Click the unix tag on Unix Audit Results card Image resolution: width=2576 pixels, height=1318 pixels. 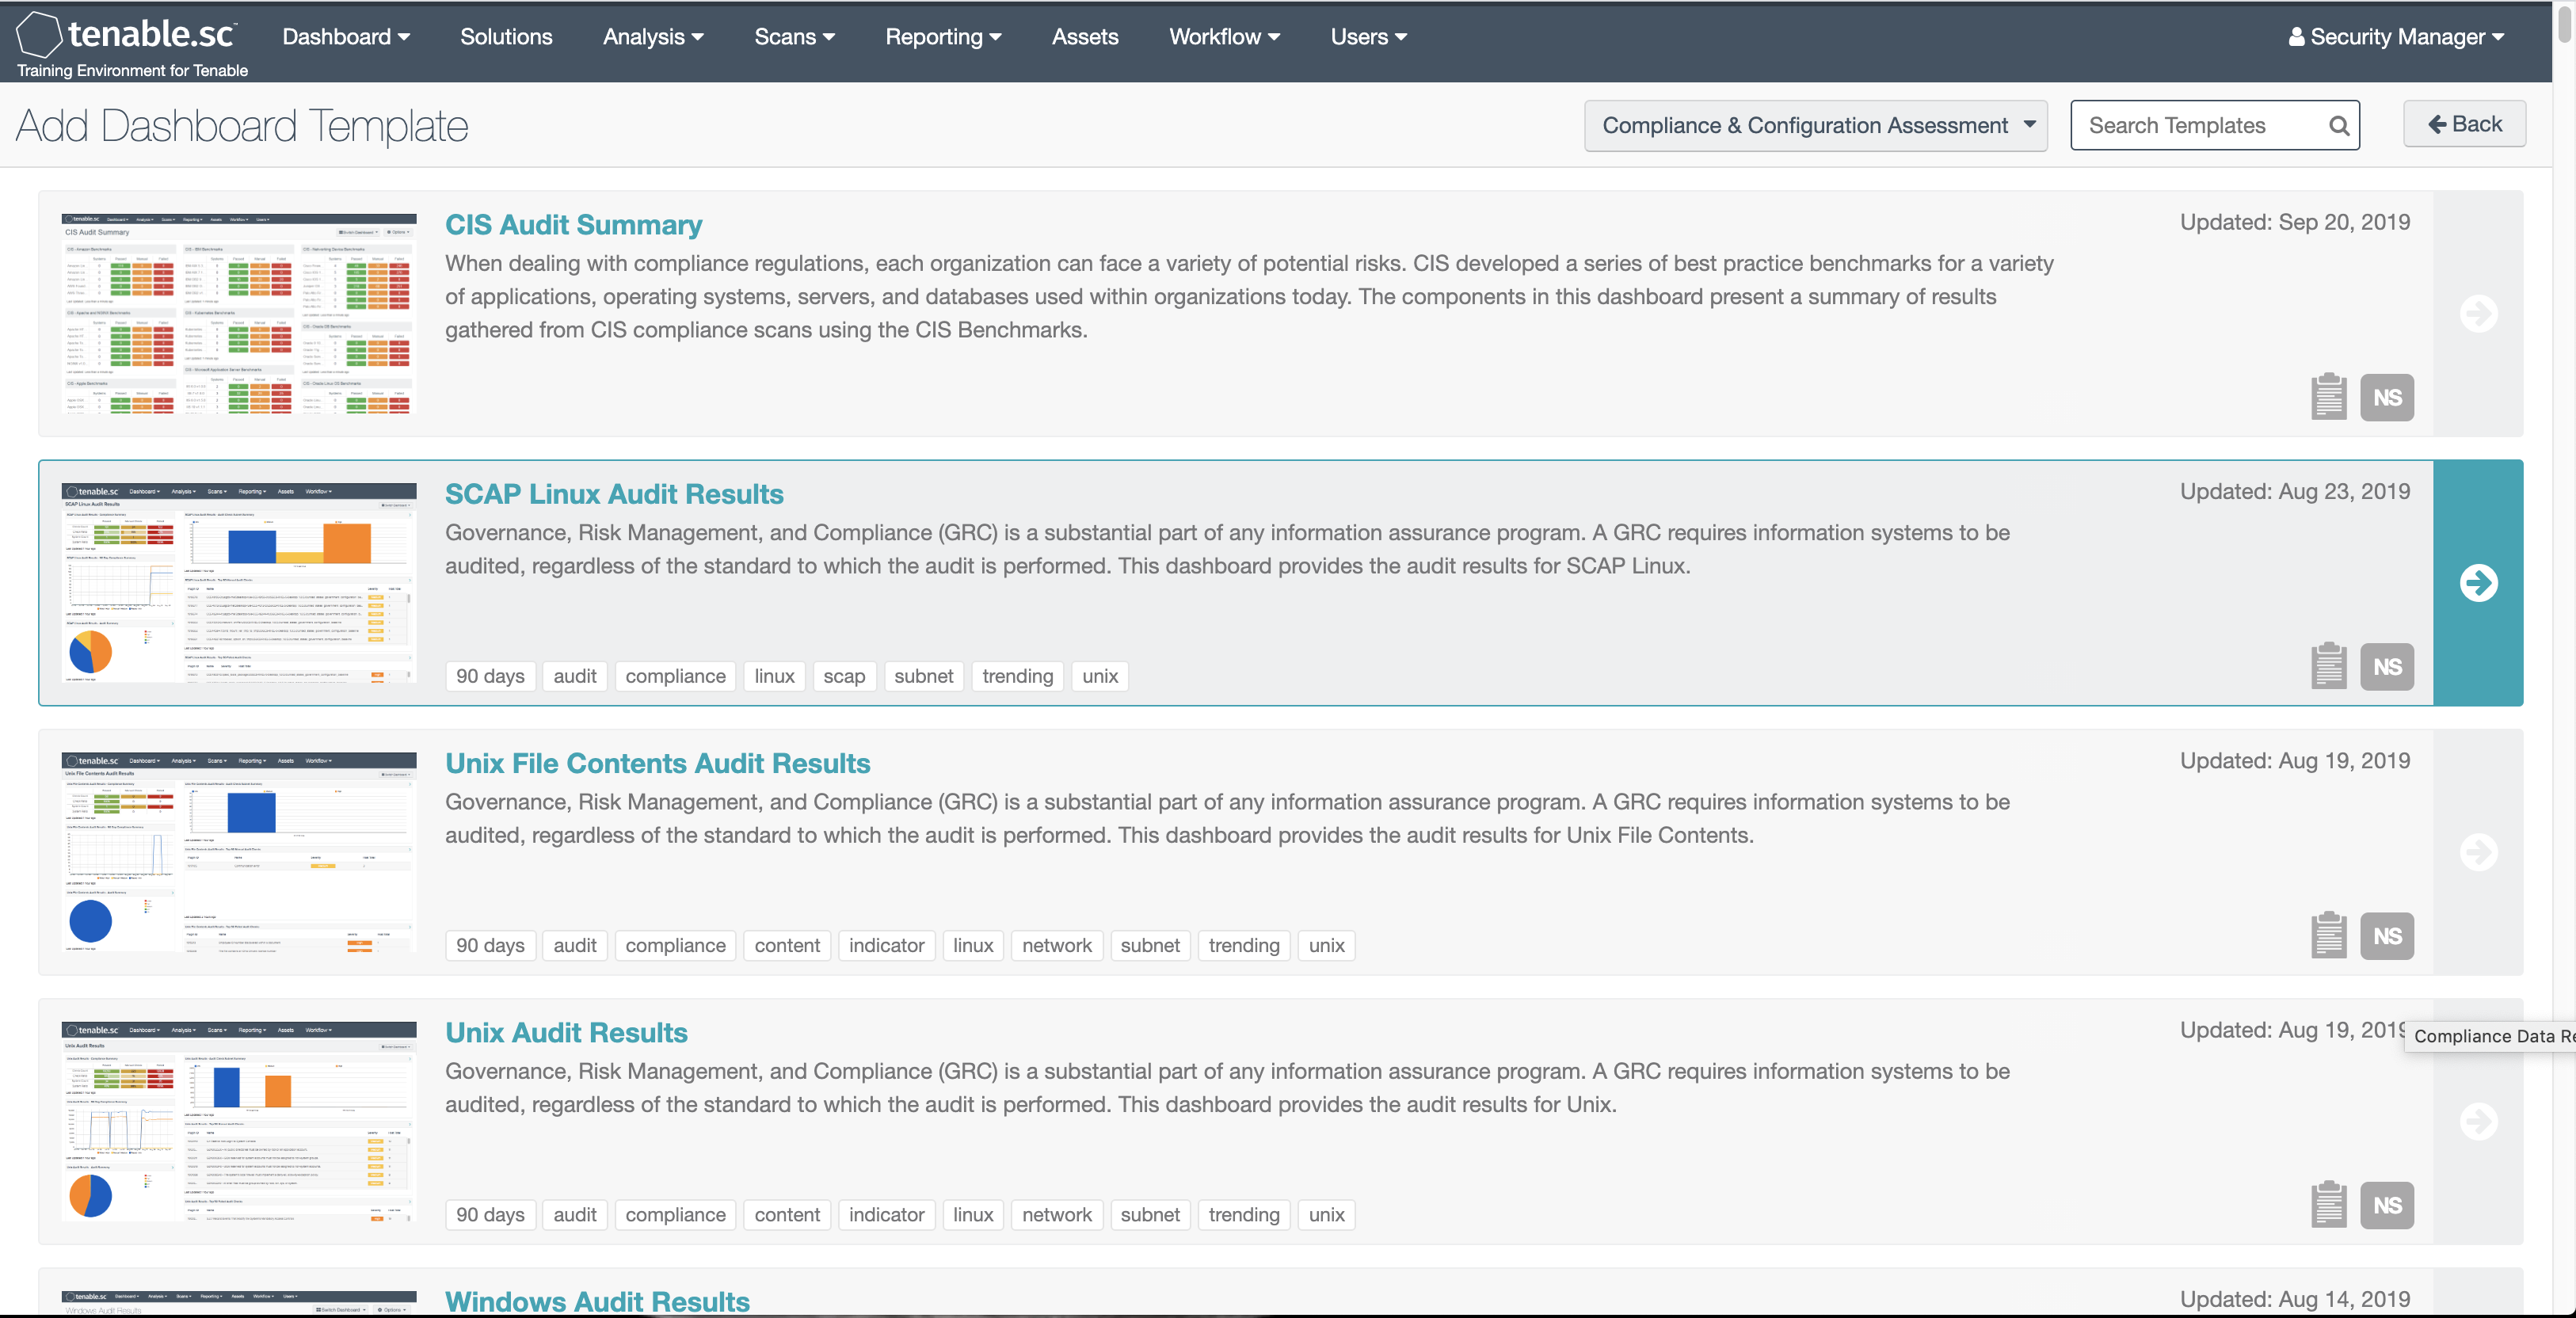[1326, 1214]
